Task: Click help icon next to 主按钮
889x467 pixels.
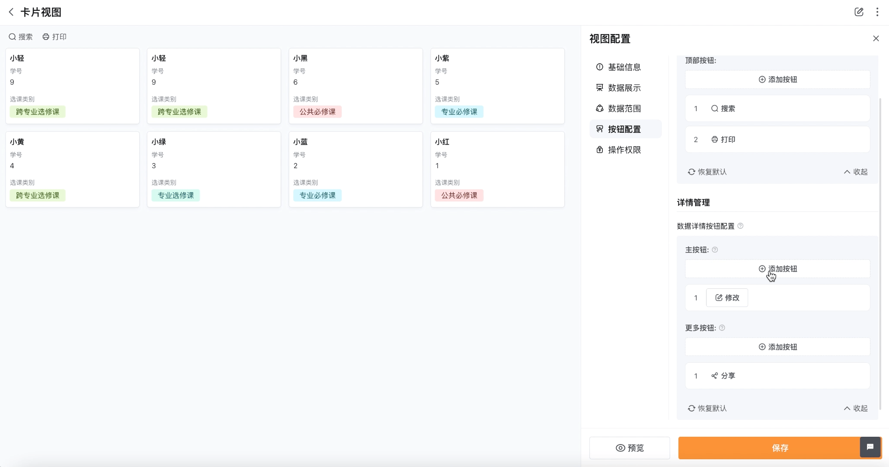Action: point(715,249)
